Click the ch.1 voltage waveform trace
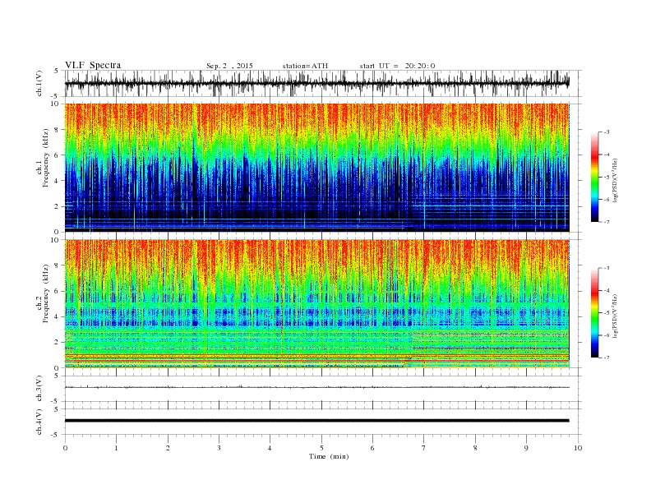This screenshot has width=651, height=503. coord(316,83)
